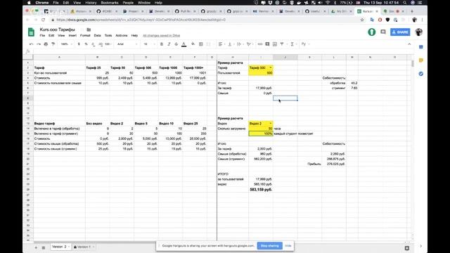Format as percent icon
Screen dimensions: 450x253
86,44
